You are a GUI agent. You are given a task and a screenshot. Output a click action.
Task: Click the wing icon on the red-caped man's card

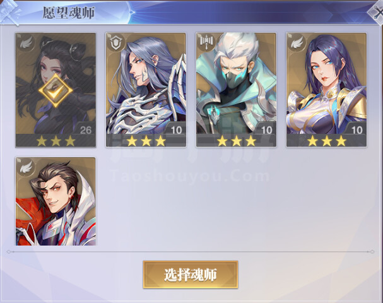coord(27,167)
